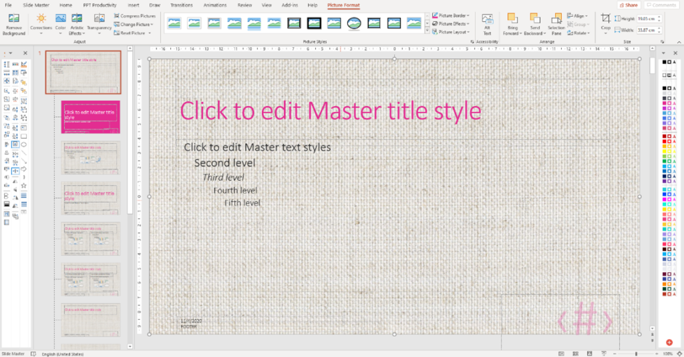
Task: Switch to Reading View in status bar
Action: pos(589,354)
